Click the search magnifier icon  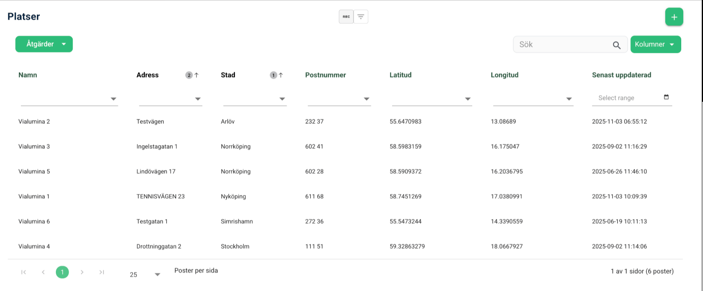point(616,45)
